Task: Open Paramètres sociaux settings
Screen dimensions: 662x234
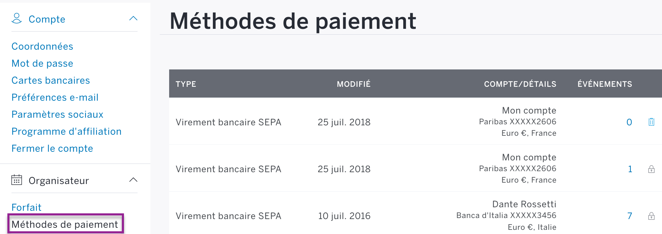Action: (x=57, y=114)
